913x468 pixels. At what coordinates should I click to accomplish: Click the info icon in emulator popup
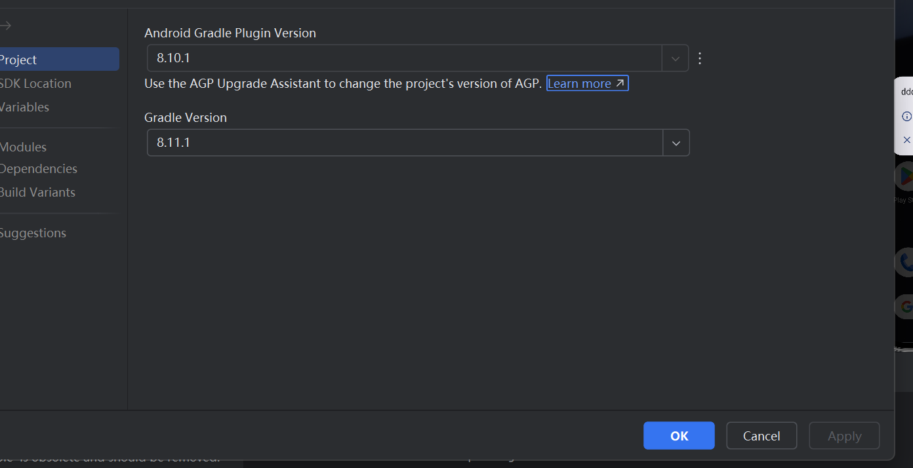click(906, 116)
